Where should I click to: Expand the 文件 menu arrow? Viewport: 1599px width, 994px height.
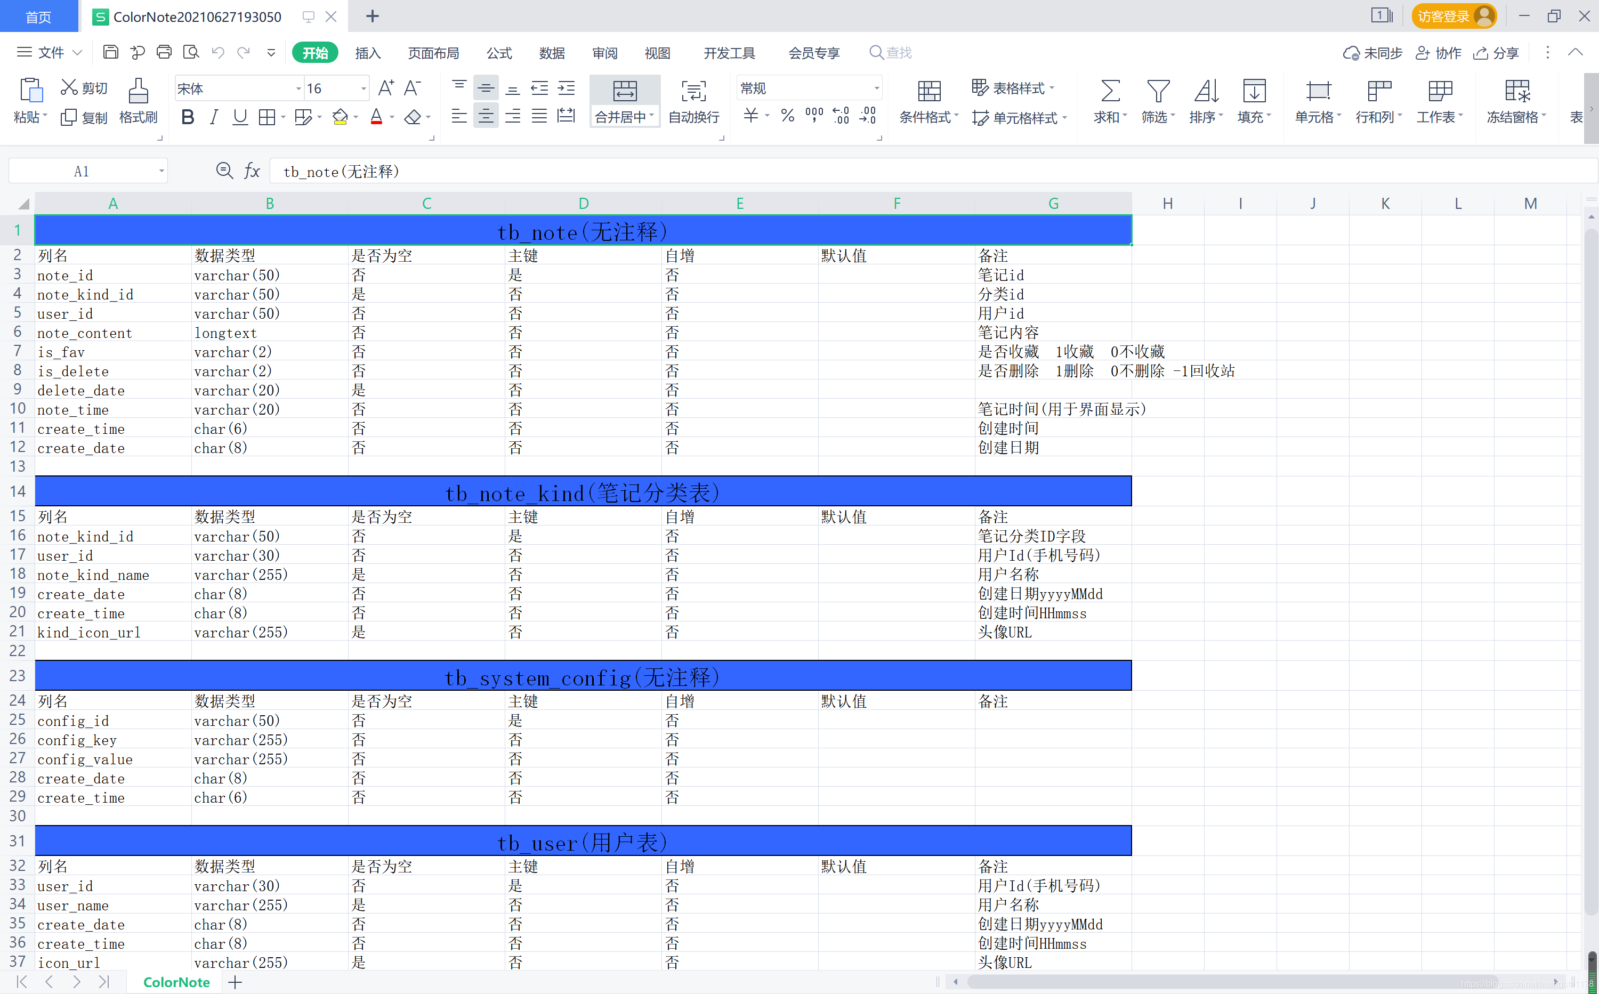tap(77, 52)
